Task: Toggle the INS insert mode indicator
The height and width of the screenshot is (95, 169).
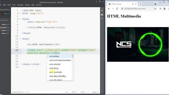Action: [x=67, y=92]
